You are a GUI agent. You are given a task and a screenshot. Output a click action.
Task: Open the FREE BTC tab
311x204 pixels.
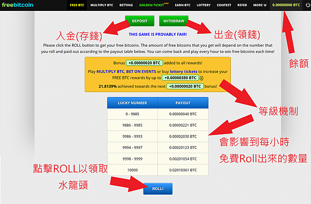[77, 5]
